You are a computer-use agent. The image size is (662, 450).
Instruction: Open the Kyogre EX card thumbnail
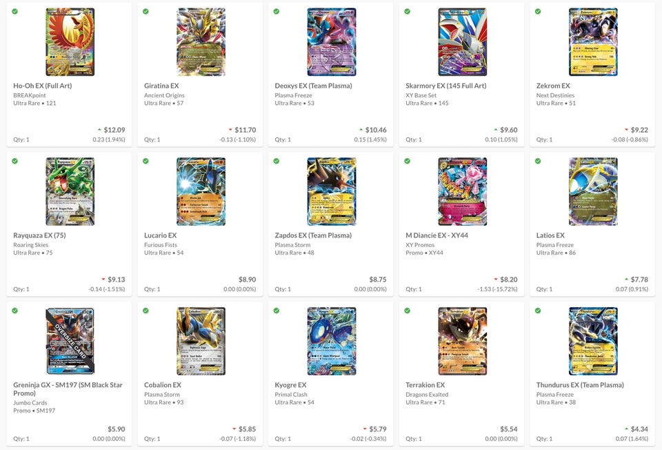[x=332, y=341]
